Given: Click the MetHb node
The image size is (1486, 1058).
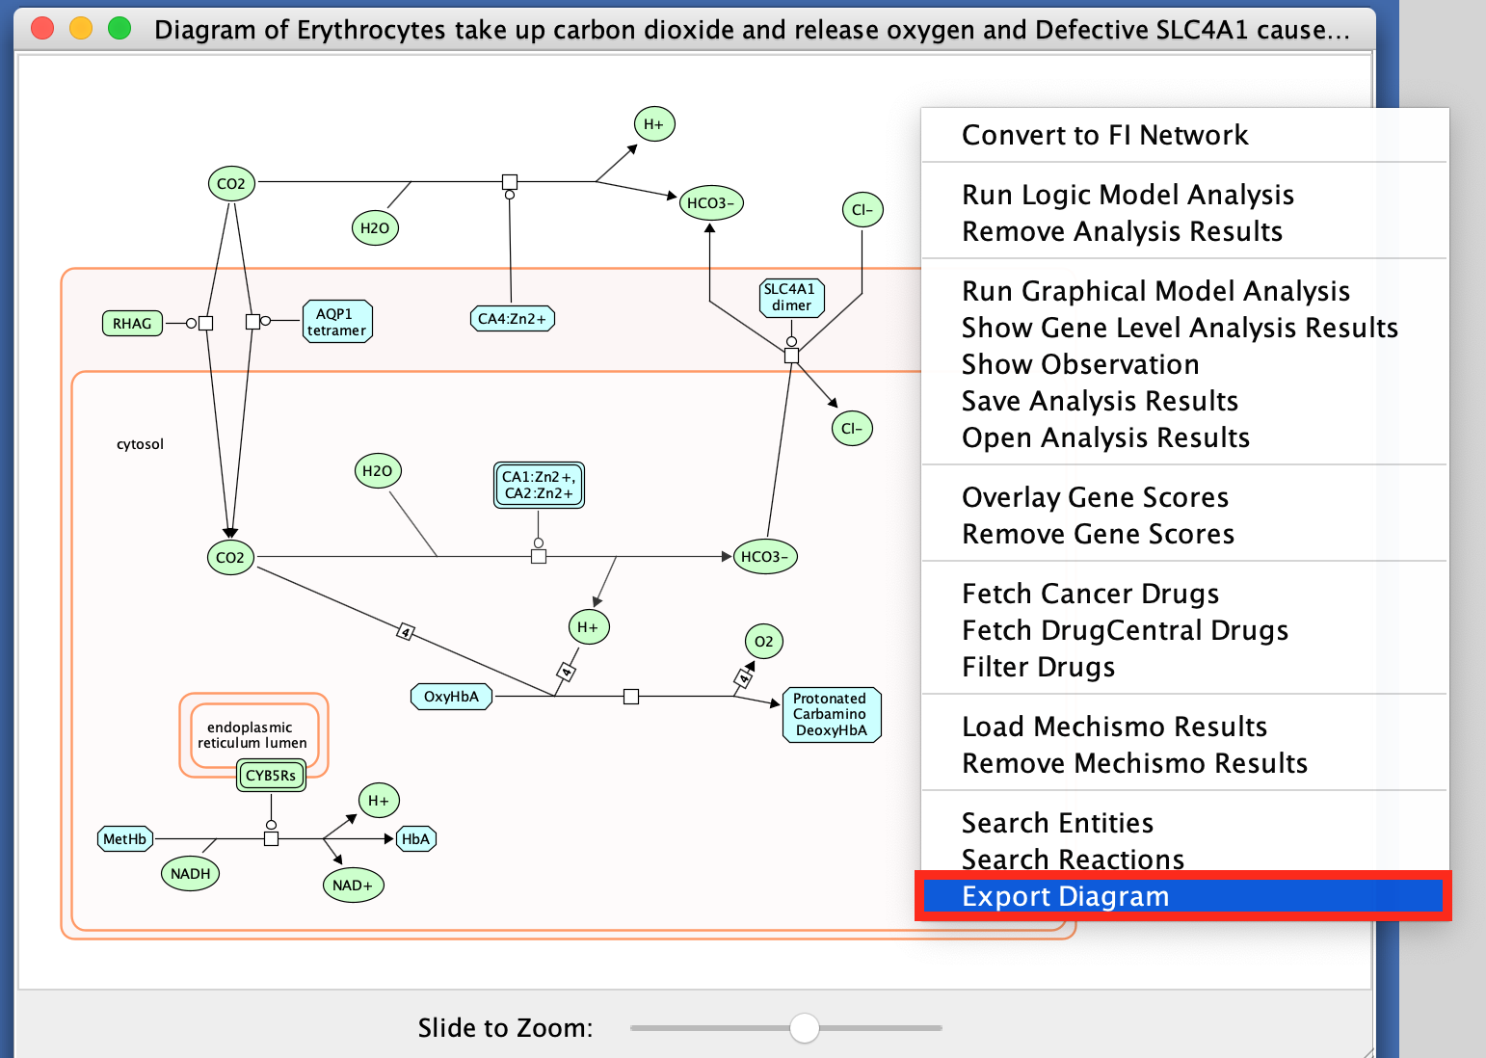Looking at the screenshot, I should point(125,839).
